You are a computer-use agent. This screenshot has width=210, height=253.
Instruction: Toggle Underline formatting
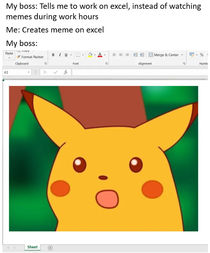(x=66, y=55)
